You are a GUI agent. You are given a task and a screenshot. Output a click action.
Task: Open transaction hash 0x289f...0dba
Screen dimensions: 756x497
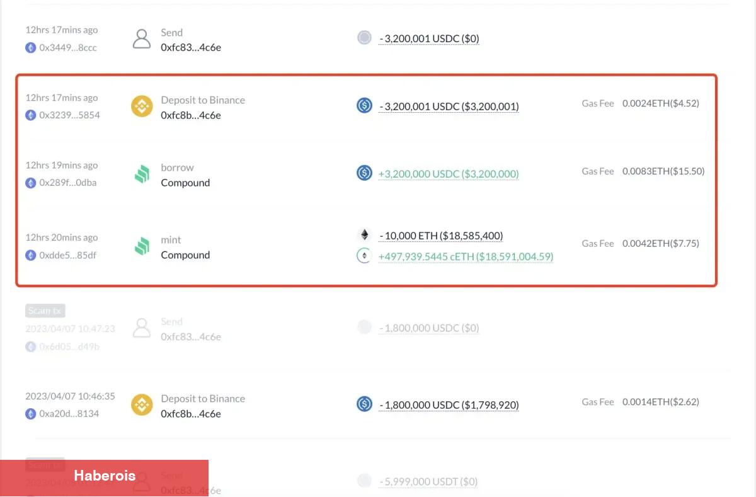click(x=68, y=183)
